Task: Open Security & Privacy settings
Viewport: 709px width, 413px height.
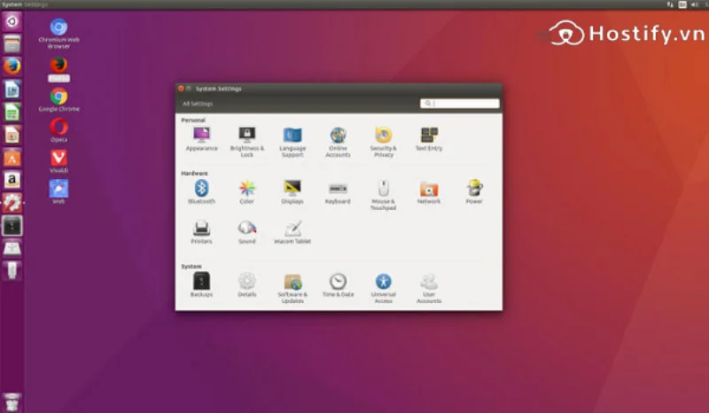Action: (x=384, y=142)
